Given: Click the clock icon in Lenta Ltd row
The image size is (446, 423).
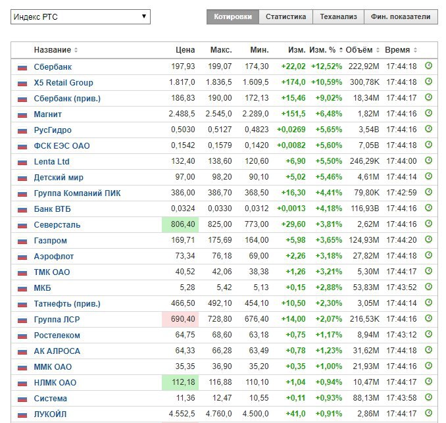Looking at the screenshot, I should coord(428,161).
